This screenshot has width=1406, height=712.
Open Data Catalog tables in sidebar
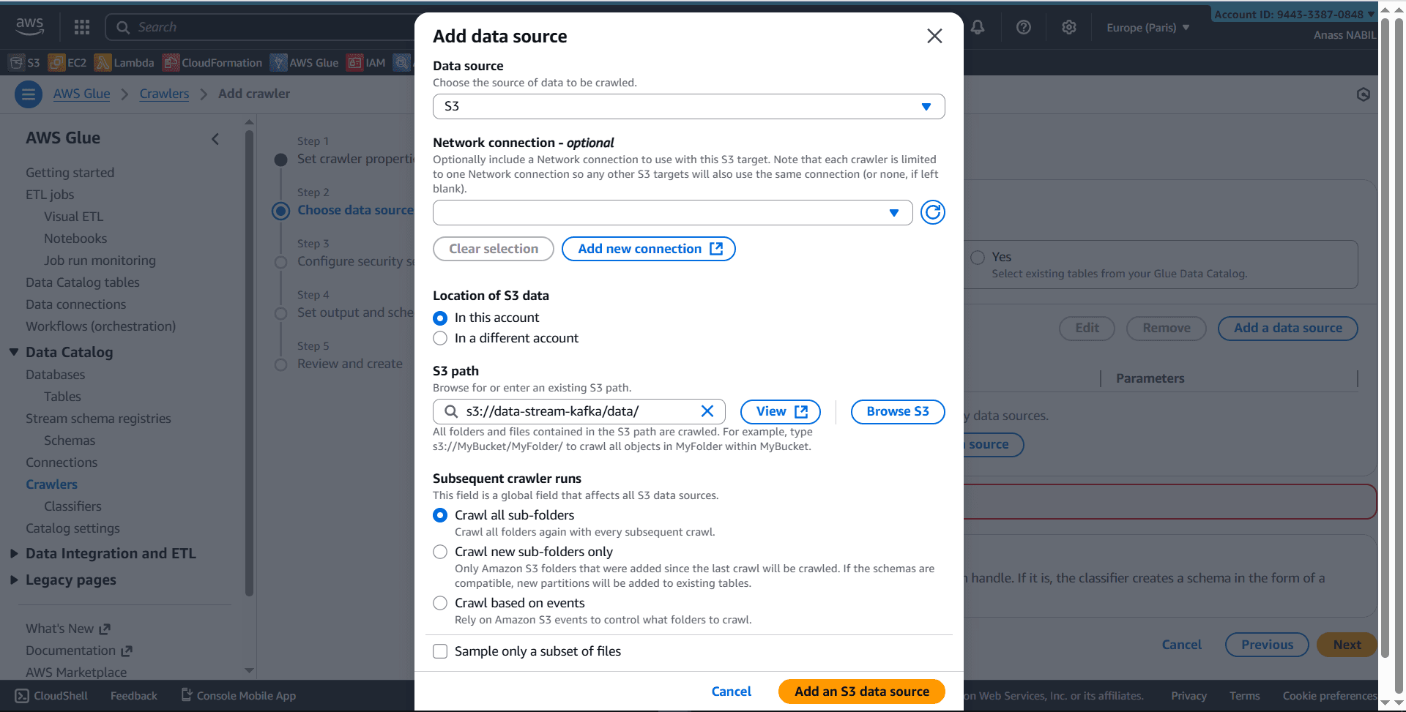click(83, 282)
